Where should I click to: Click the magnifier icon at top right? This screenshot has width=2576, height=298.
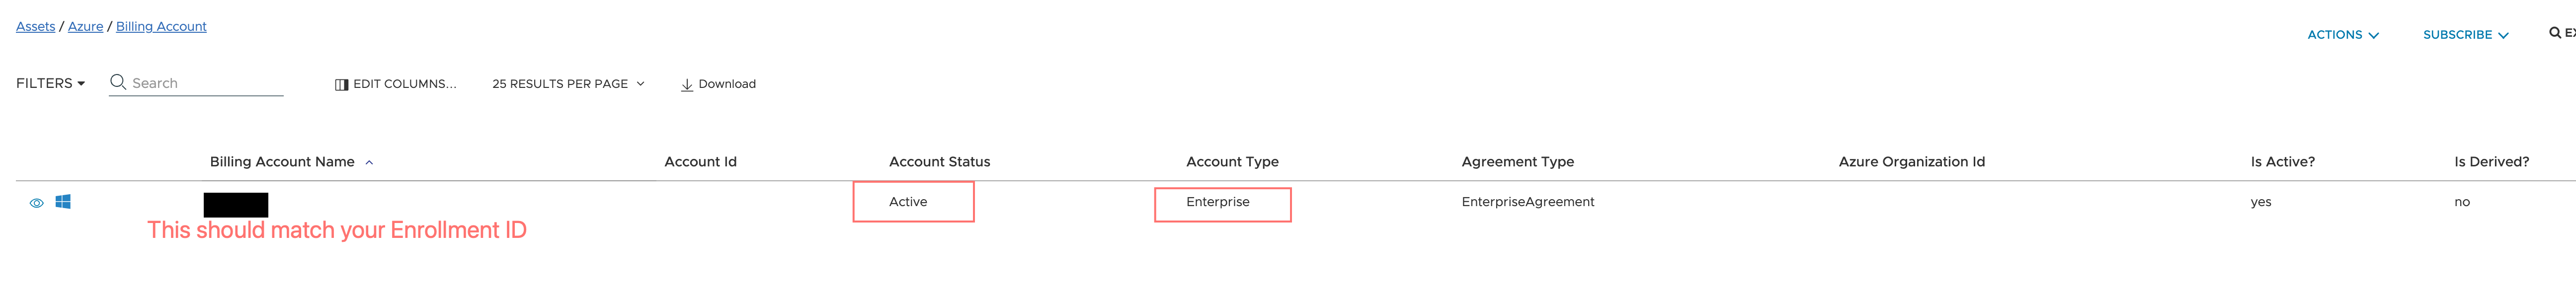tap(2555, 33)
